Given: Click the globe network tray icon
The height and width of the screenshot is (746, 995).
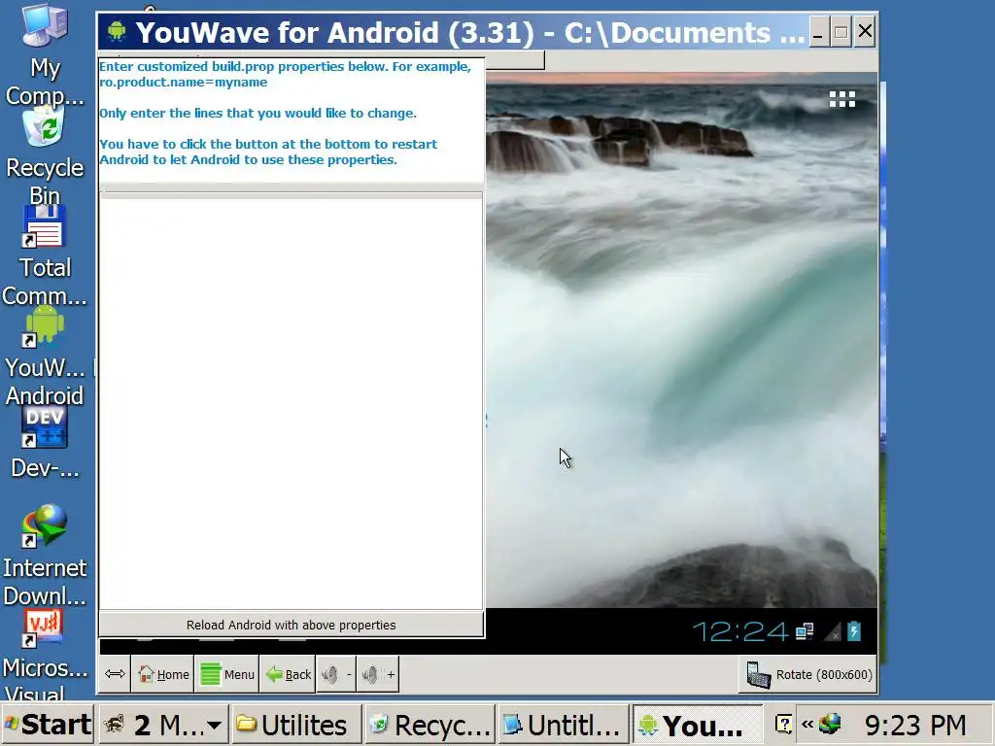Looking at the screenshot, I should (830, 723).
